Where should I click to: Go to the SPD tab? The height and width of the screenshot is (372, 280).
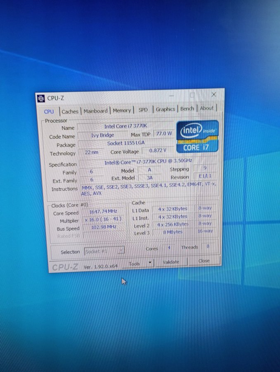tap(143, 110)
